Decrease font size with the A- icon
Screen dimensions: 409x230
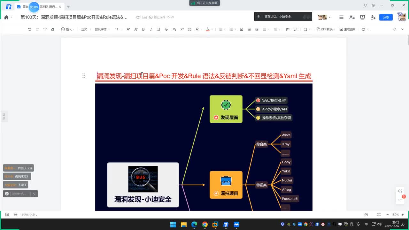pyautogui.click(x=136, y=29)
